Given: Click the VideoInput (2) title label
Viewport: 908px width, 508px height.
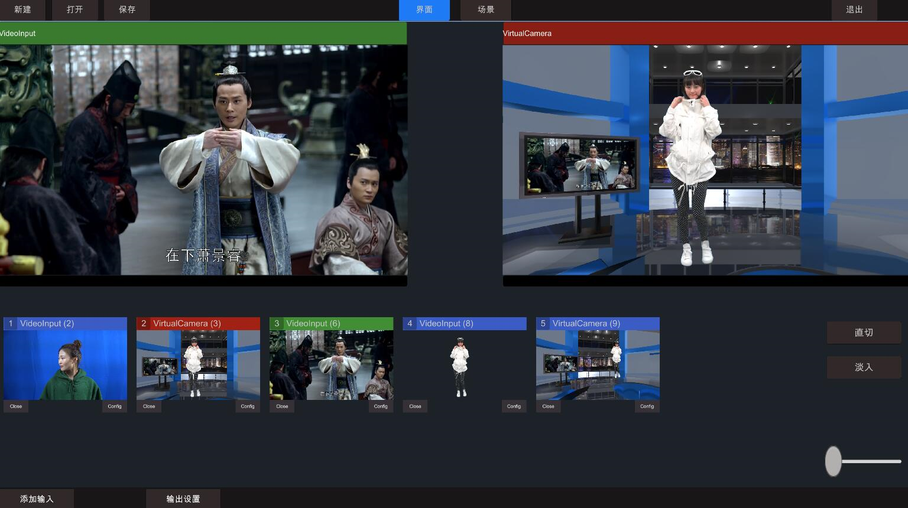Looking at the screenshot, I should (x=47, y=324).
